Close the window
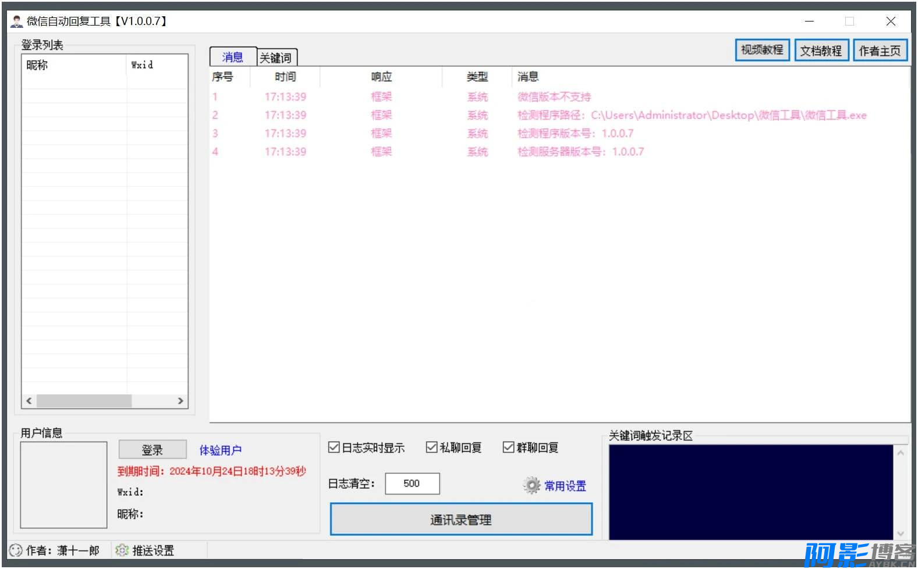This screenshot has width=918, height=569. pyautogui.click(x=891, y=22)
